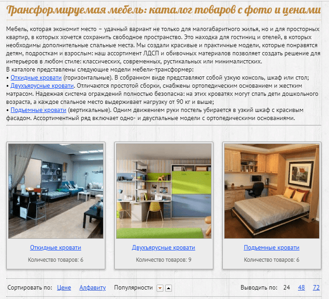
Task: Open the Откидные кровати link in the text list
Action: pyautogui.click(x=36, y=78)
